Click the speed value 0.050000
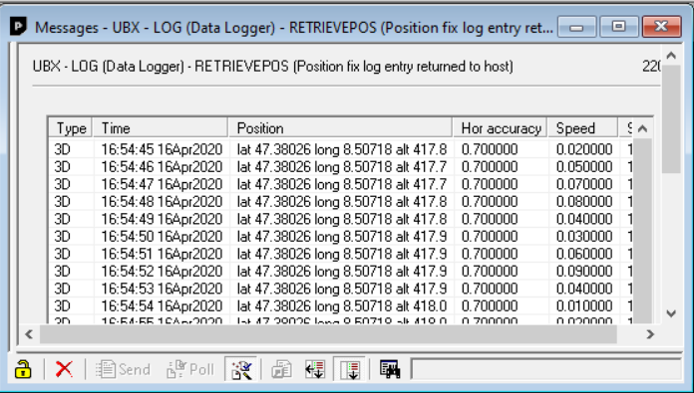 584,166
